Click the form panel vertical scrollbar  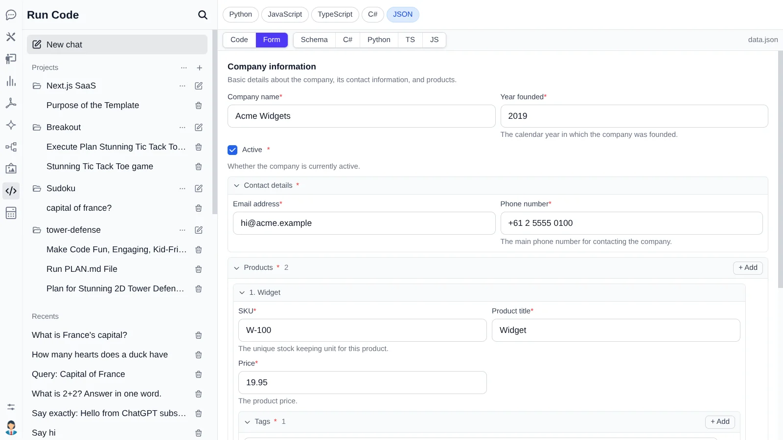(x=780, y=169)
